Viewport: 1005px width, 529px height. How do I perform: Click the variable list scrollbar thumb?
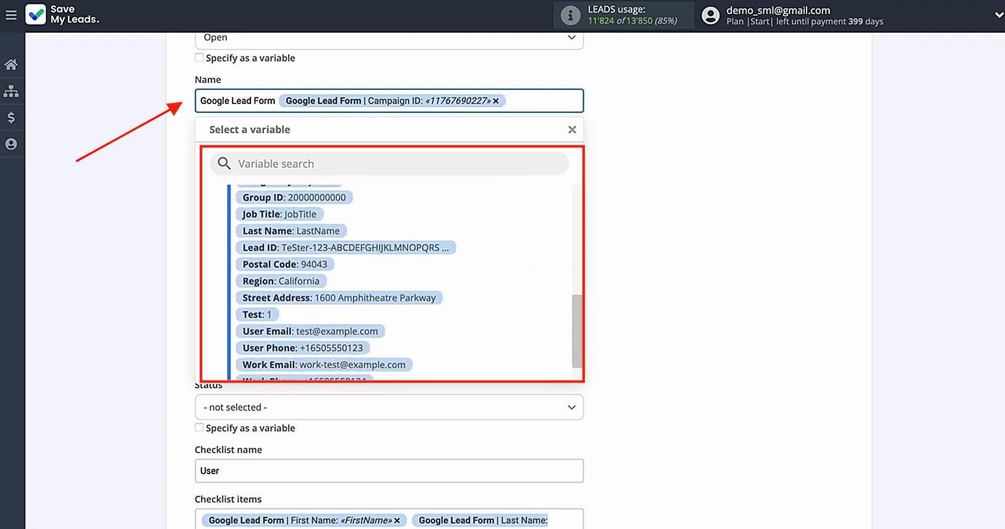[577, 331]
